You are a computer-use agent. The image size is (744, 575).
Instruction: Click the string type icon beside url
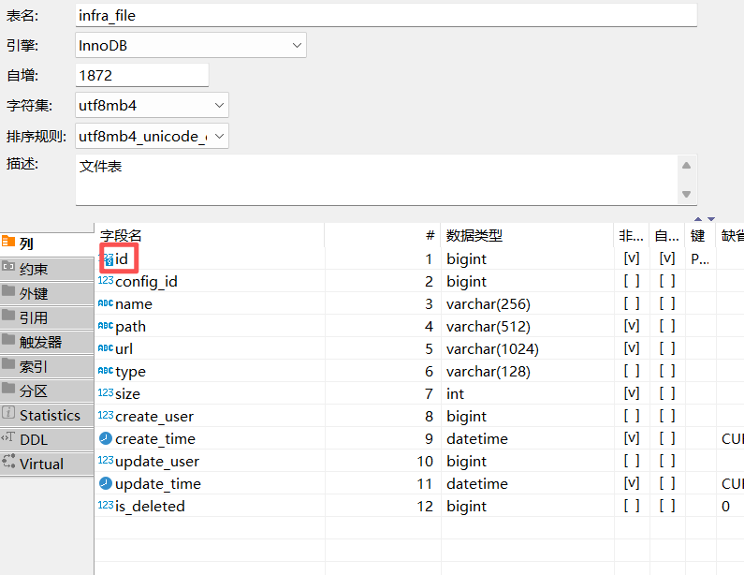(106, 348)
